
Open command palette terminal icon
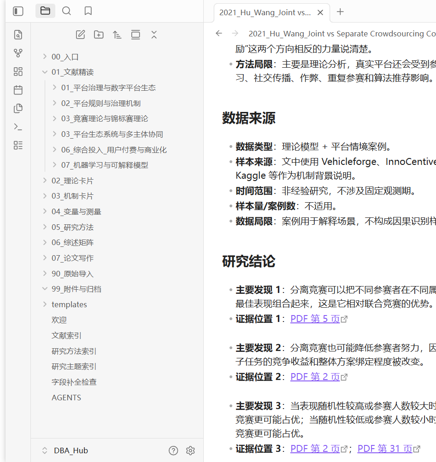click(18, 127)
